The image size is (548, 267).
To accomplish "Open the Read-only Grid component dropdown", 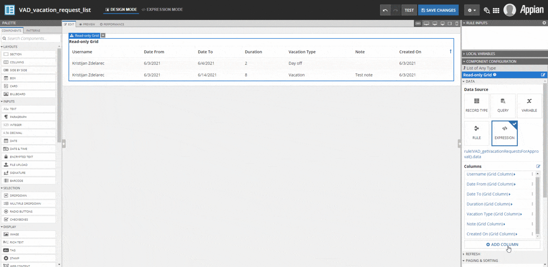I will click(103, 35).
